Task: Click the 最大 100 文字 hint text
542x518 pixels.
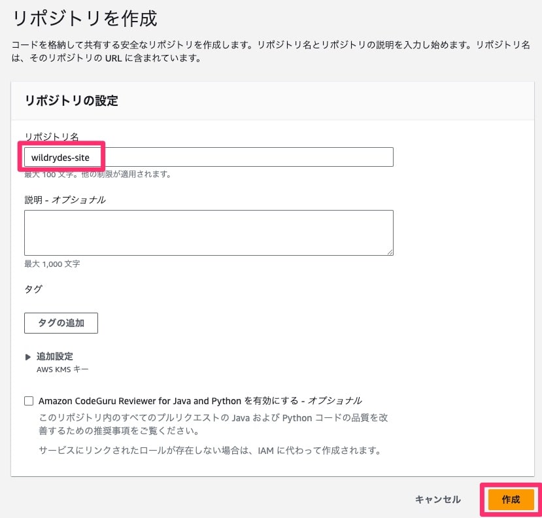Action: click(98, 175)
